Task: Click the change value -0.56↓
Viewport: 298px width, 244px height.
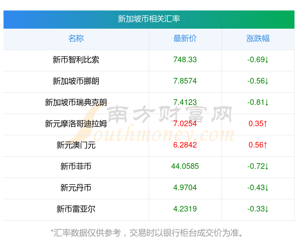Action: click(258, 81)
